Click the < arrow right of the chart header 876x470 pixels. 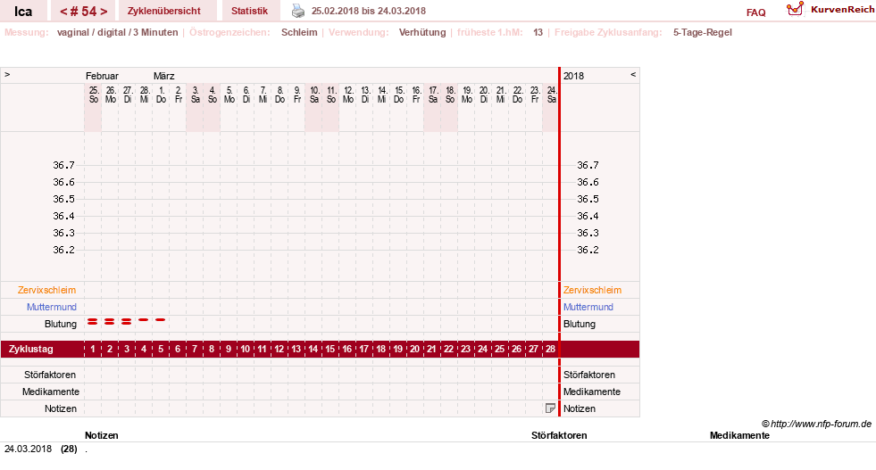[633, 74]
